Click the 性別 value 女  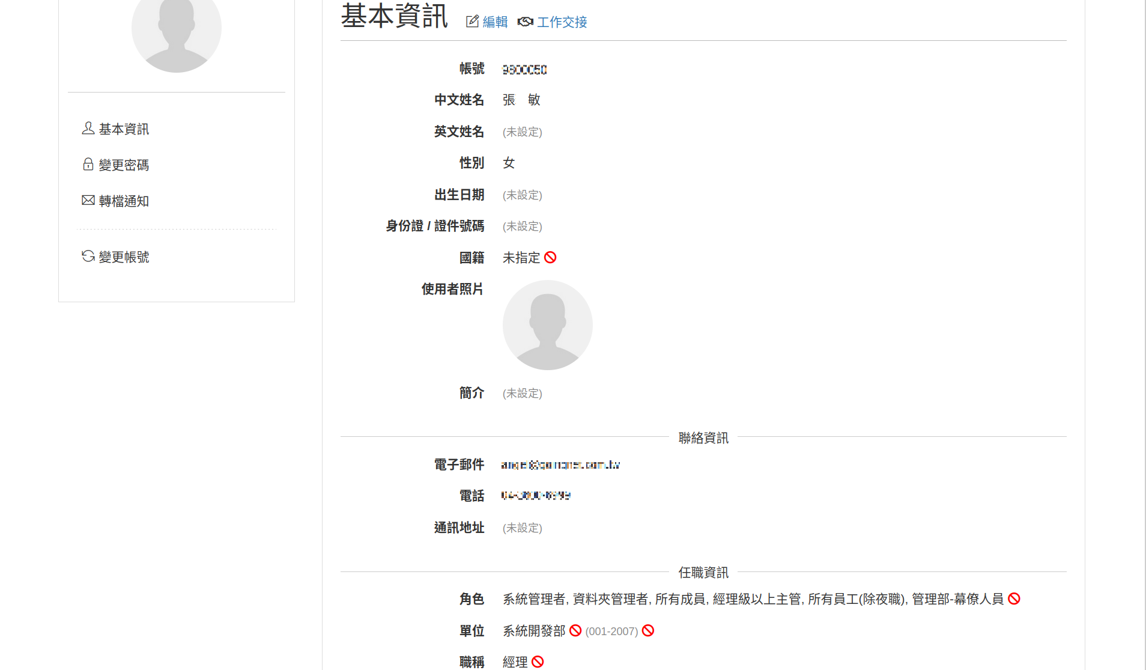509,163
